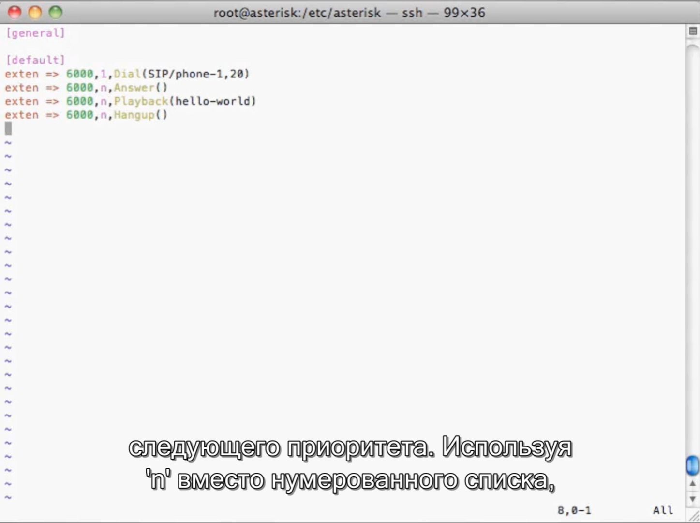Zoom the terminal with the green button
The image size is (700, 523).
56,12
